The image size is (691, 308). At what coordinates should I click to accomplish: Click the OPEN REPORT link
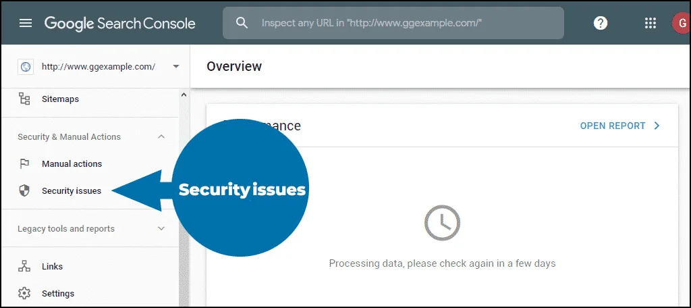click(x=620, y=126)
